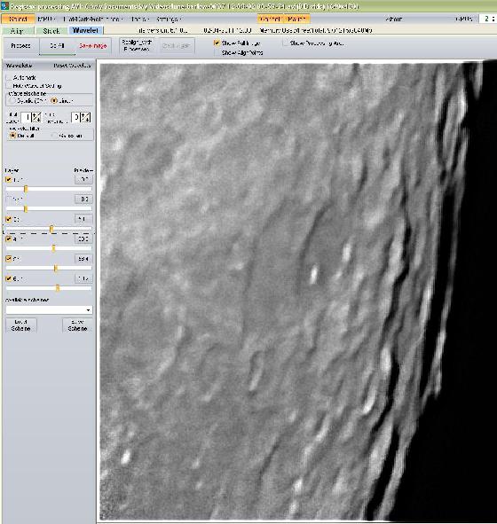Image resolution: width=497 pixels, height=524 pixels.
Task: Click the red Save Image button
Action: [x=93, y=46]
